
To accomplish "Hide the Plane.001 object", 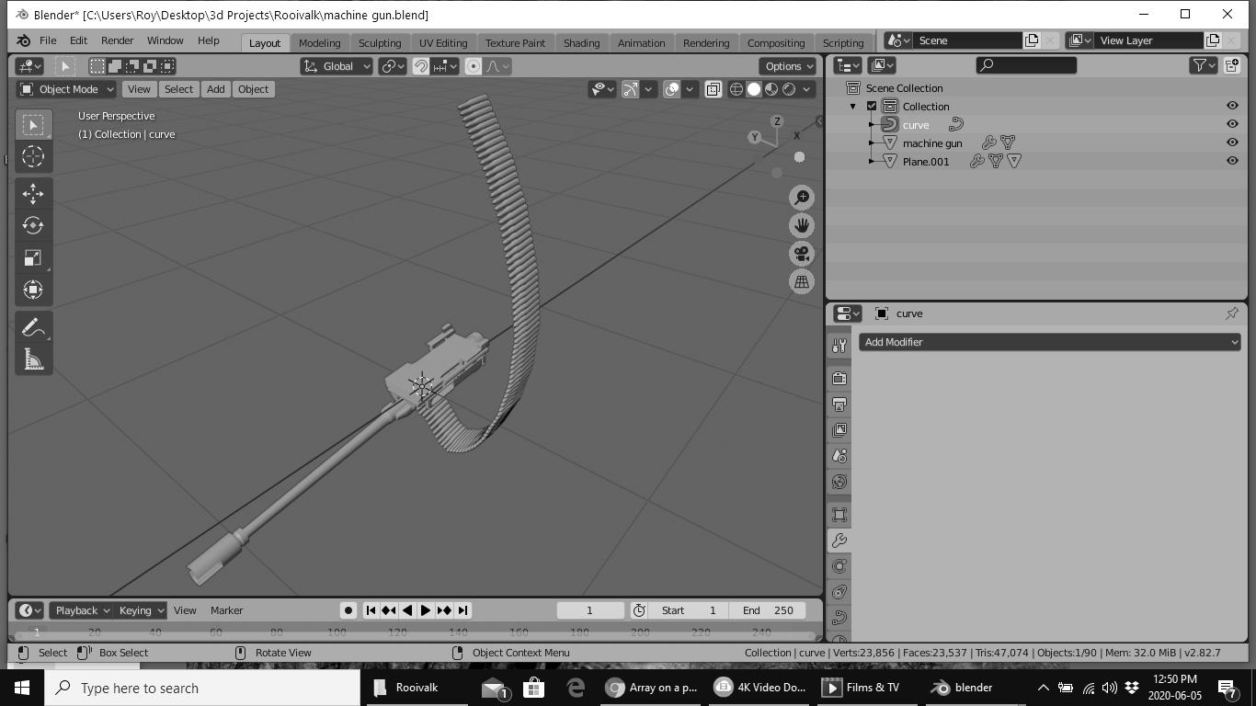I will pos(1232,161).
